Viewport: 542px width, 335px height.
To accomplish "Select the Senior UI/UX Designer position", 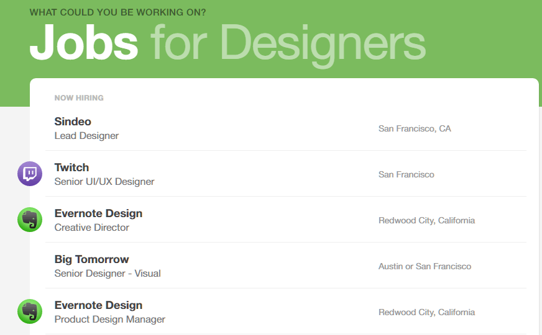I will pos(104,182).
